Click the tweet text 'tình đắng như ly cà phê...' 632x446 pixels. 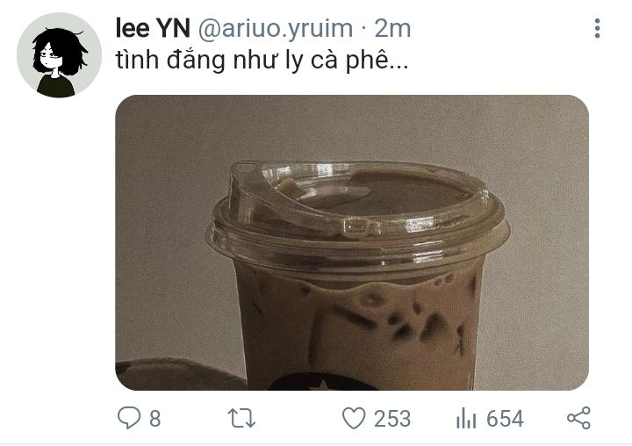262,61
